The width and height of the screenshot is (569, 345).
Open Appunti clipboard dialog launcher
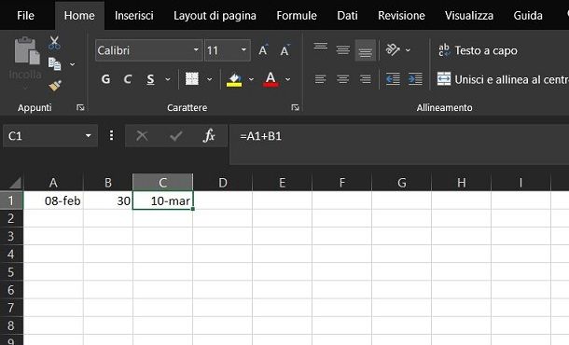pos(80,107)
